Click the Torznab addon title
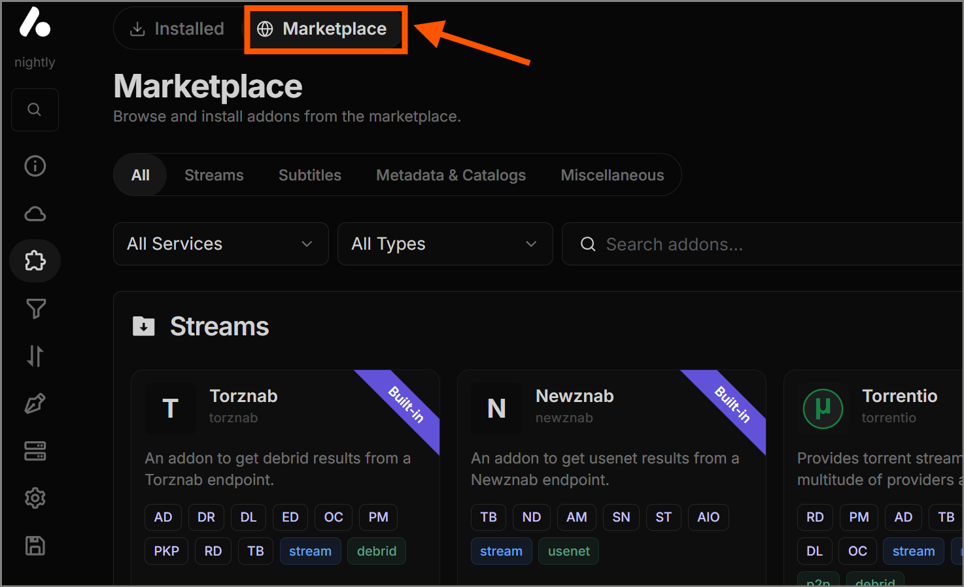The width and height of the screenshot is (964, 587). tap(243, 396)
